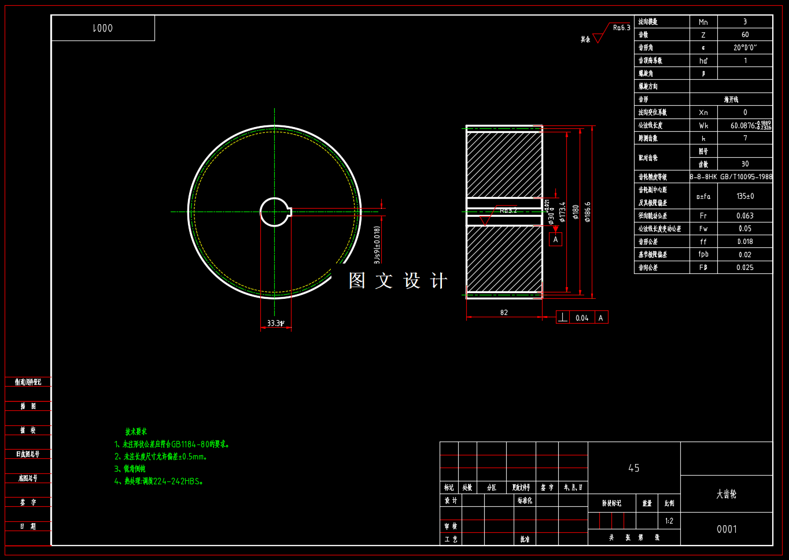This screenshot has width=789, height=560.
Task: Click the "Wk" symbol cell
Action: tap(703, 125)
